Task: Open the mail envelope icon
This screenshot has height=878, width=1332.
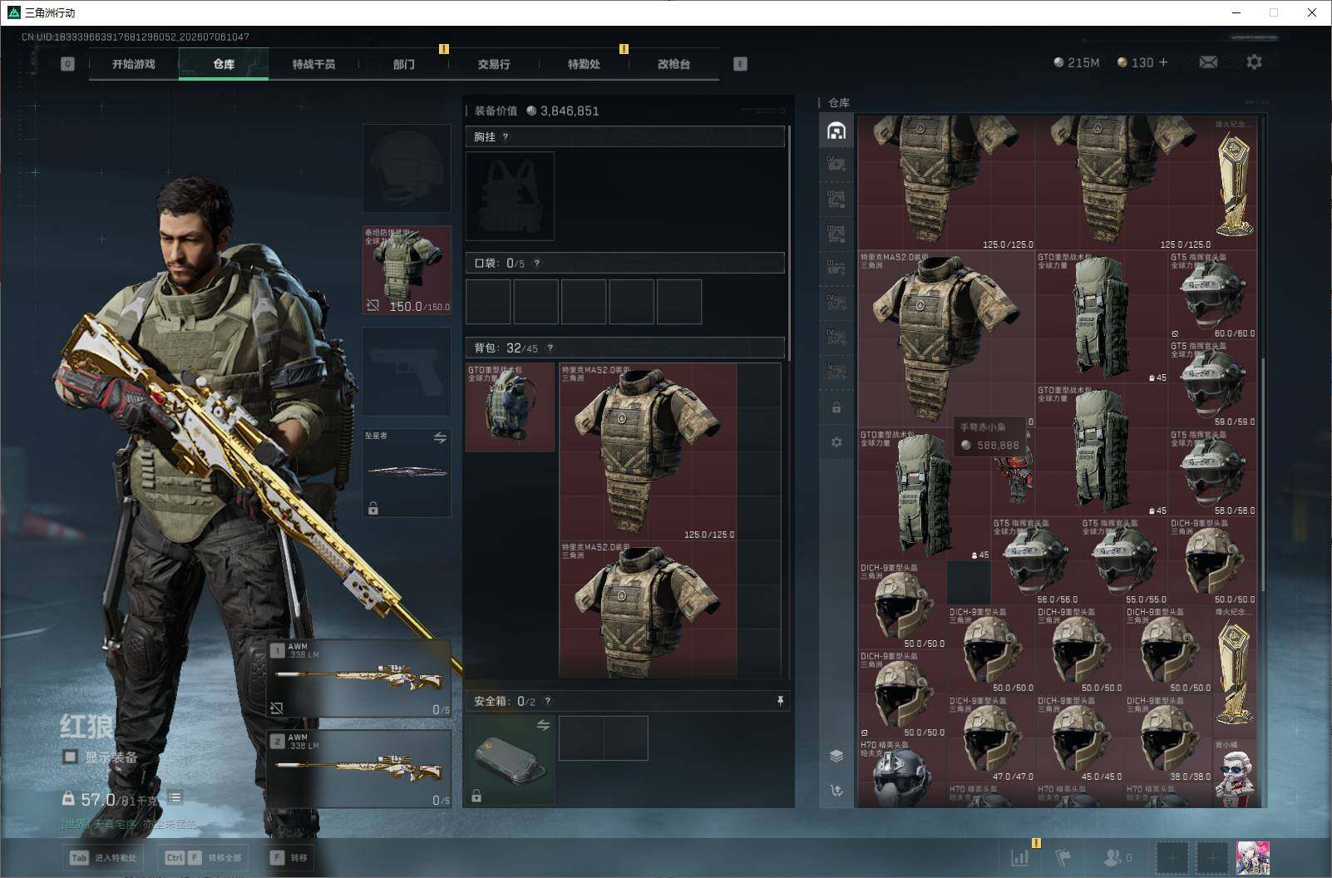Action: coord(1208,62)
